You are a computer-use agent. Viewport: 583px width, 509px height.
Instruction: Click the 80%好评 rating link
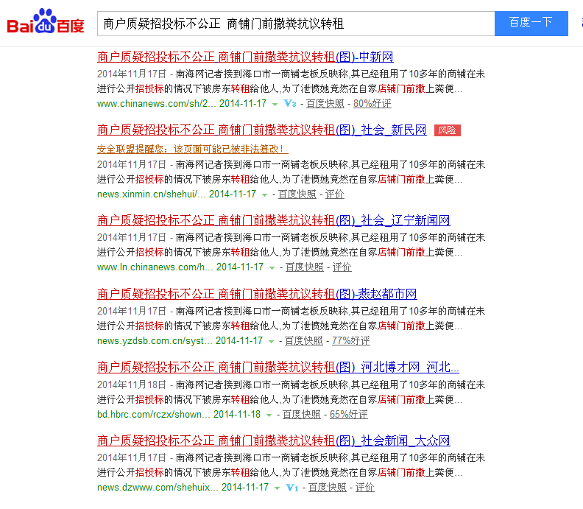click(x=372, y=103)
